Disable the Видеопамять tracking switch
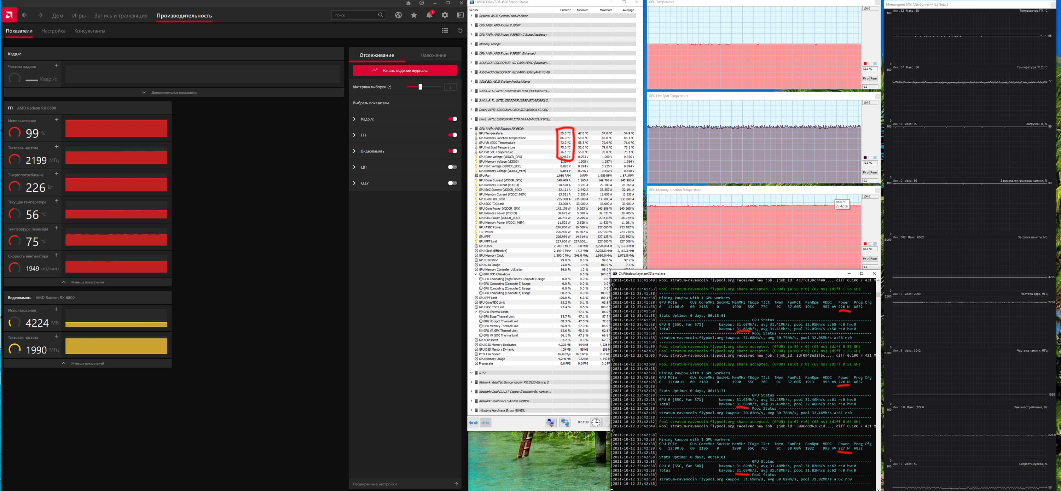The height and width of the screenshot is (491, 1061). tap(452, 151)
